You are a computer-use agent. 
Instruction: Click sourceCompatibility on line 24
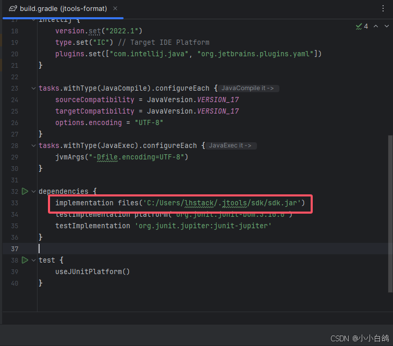[95, 100]
